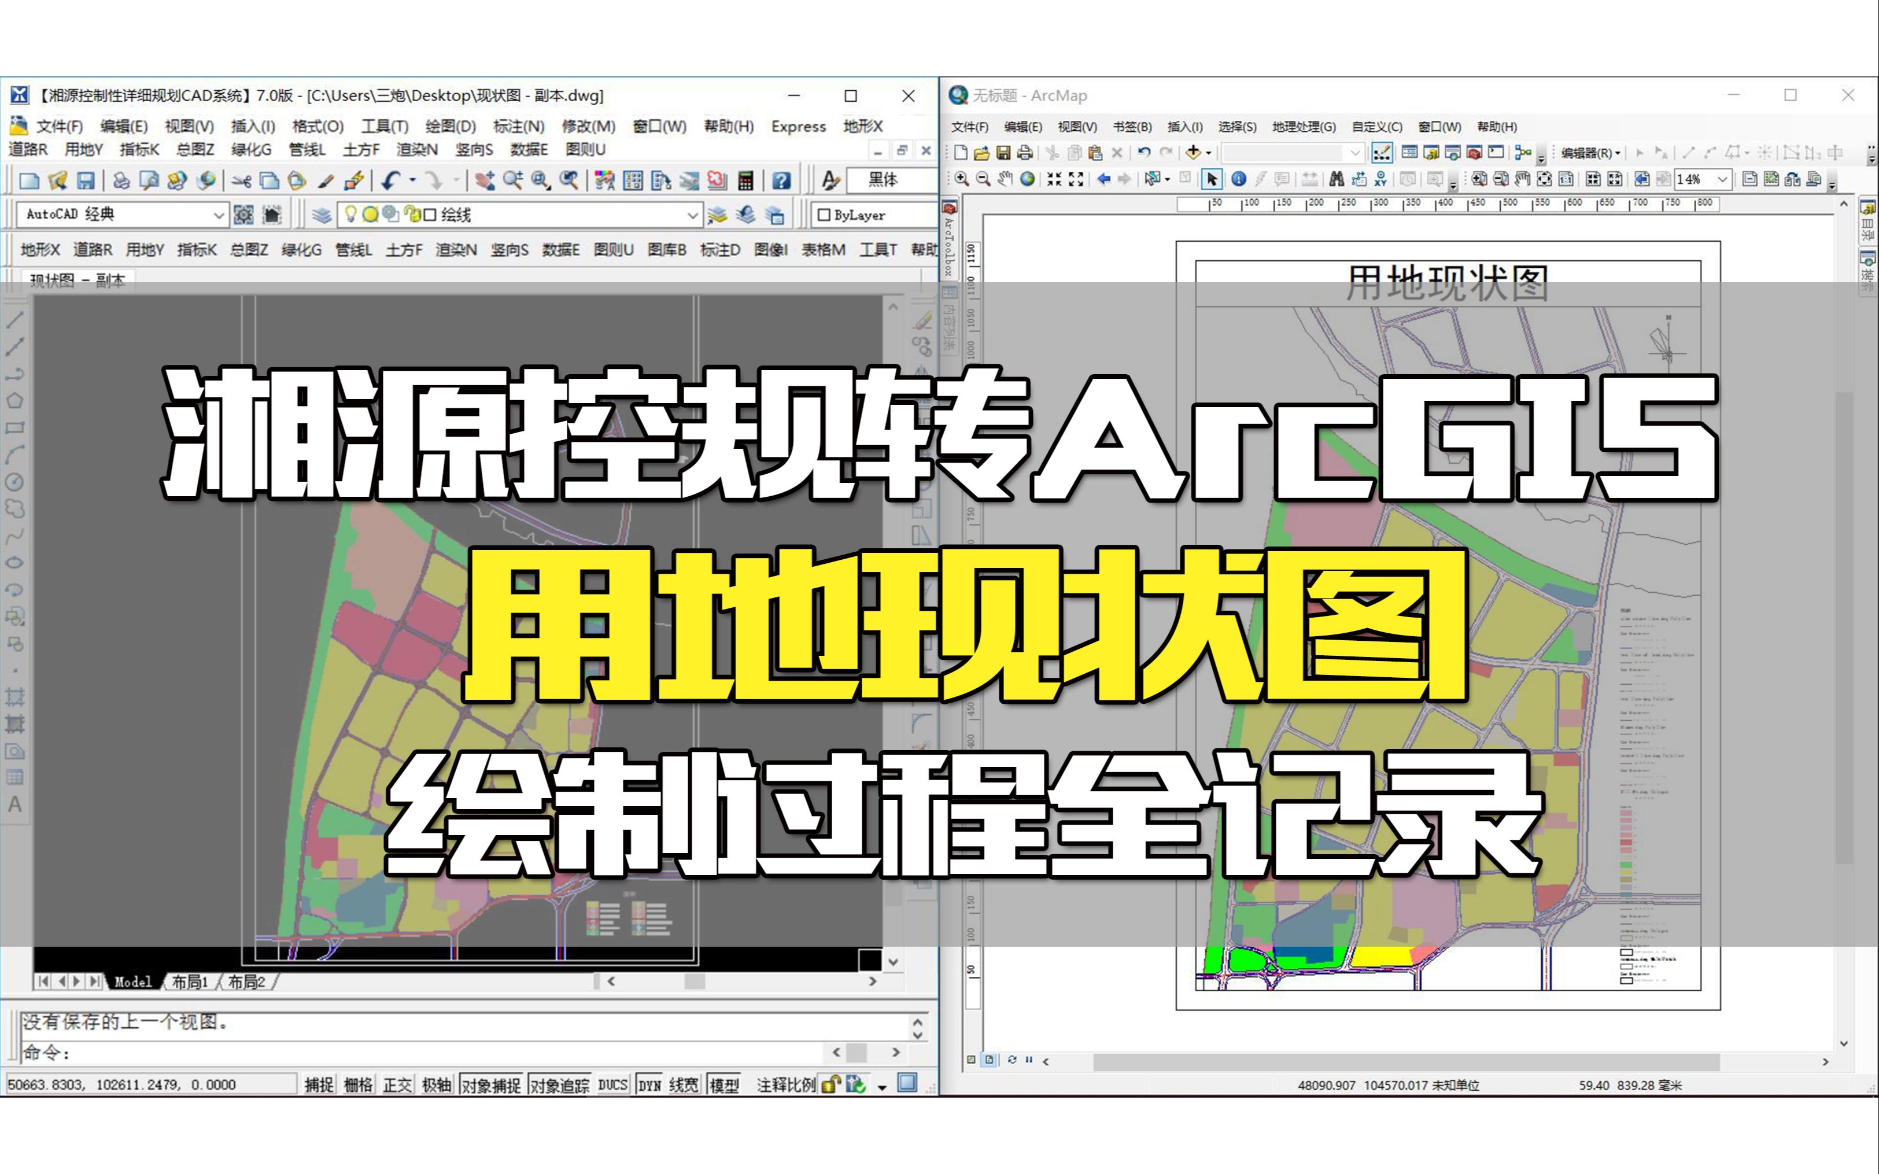Click ArcMap Zoom In magnifier tool
The height and width of the screenshot is (1174, 1879).
[x=961, y=179]
